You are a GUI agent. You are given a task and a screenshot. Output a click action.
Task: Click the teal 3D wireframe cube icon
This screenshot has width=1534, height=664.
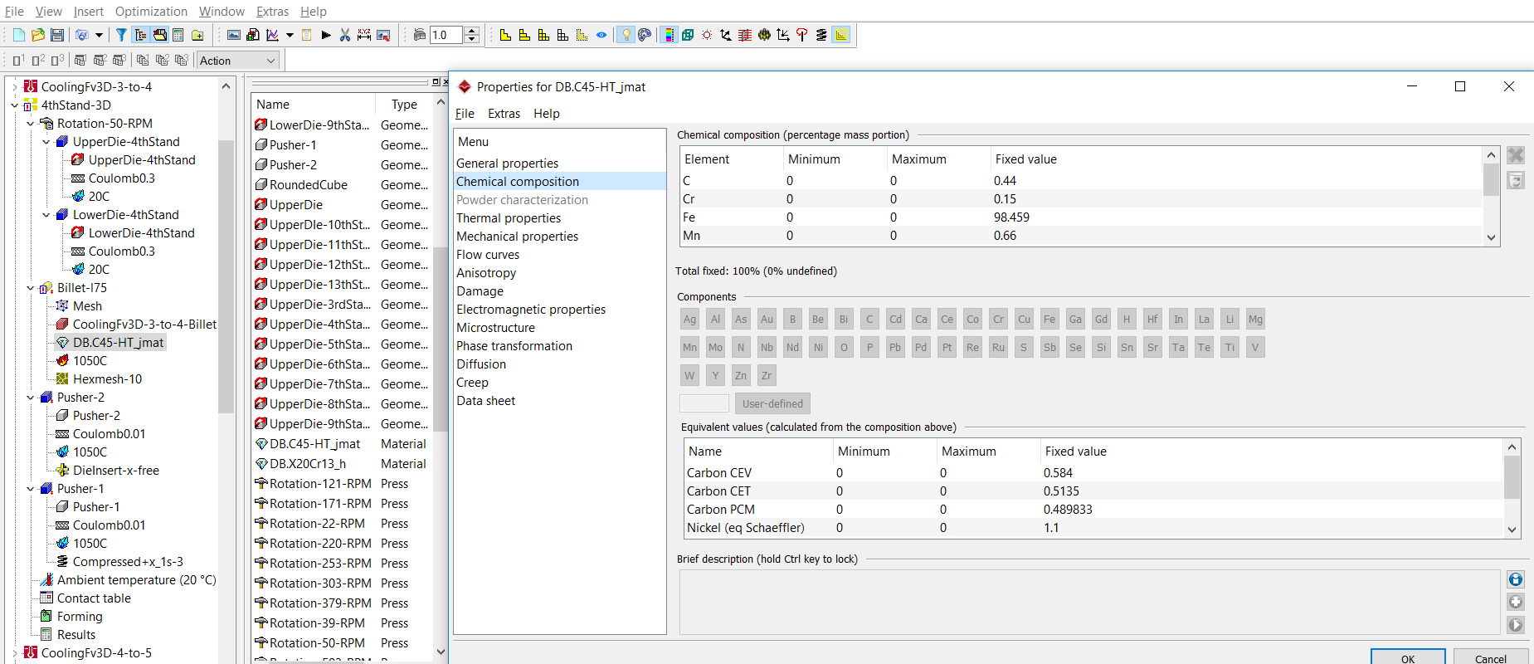688,35
